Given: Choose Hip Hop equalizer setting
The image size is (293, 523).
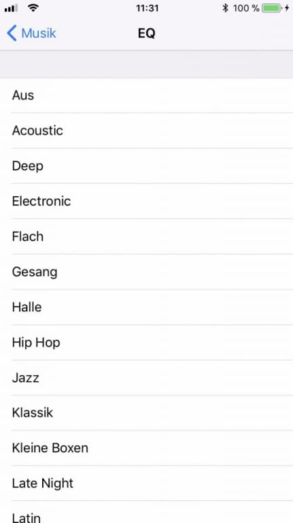Looking at the screenshot, I should pos(147,343).
